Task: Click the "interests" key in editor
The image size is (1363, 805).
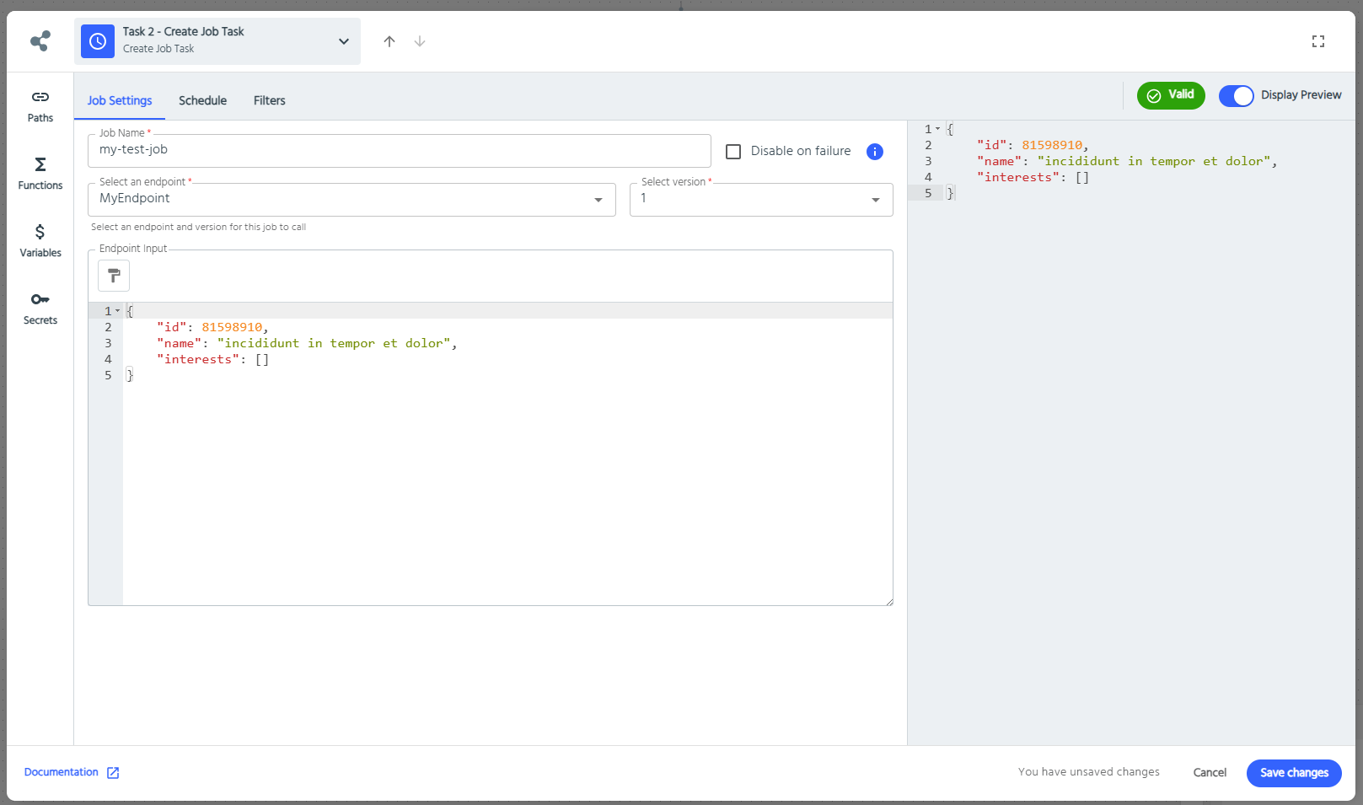Action: click(198, 359)
